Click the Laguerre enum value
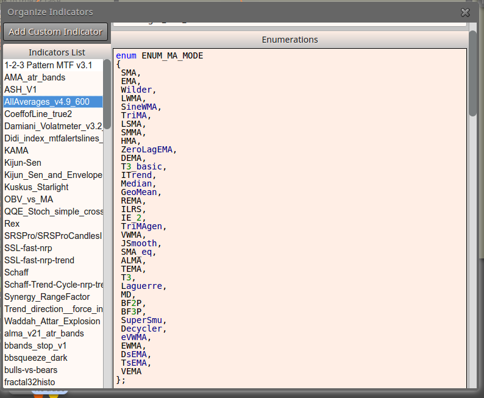Viewport: 484px width, 398px height. [x=141, y=286]
